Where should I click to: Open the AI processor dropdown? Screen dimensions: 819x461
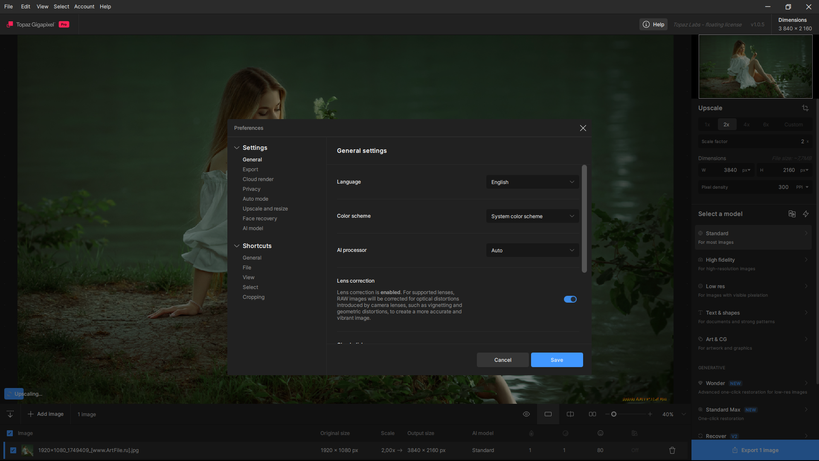[x=532, y=251]
